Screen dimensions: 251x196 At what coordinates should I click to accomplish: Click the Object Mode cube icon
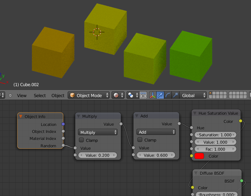point(72,95)
